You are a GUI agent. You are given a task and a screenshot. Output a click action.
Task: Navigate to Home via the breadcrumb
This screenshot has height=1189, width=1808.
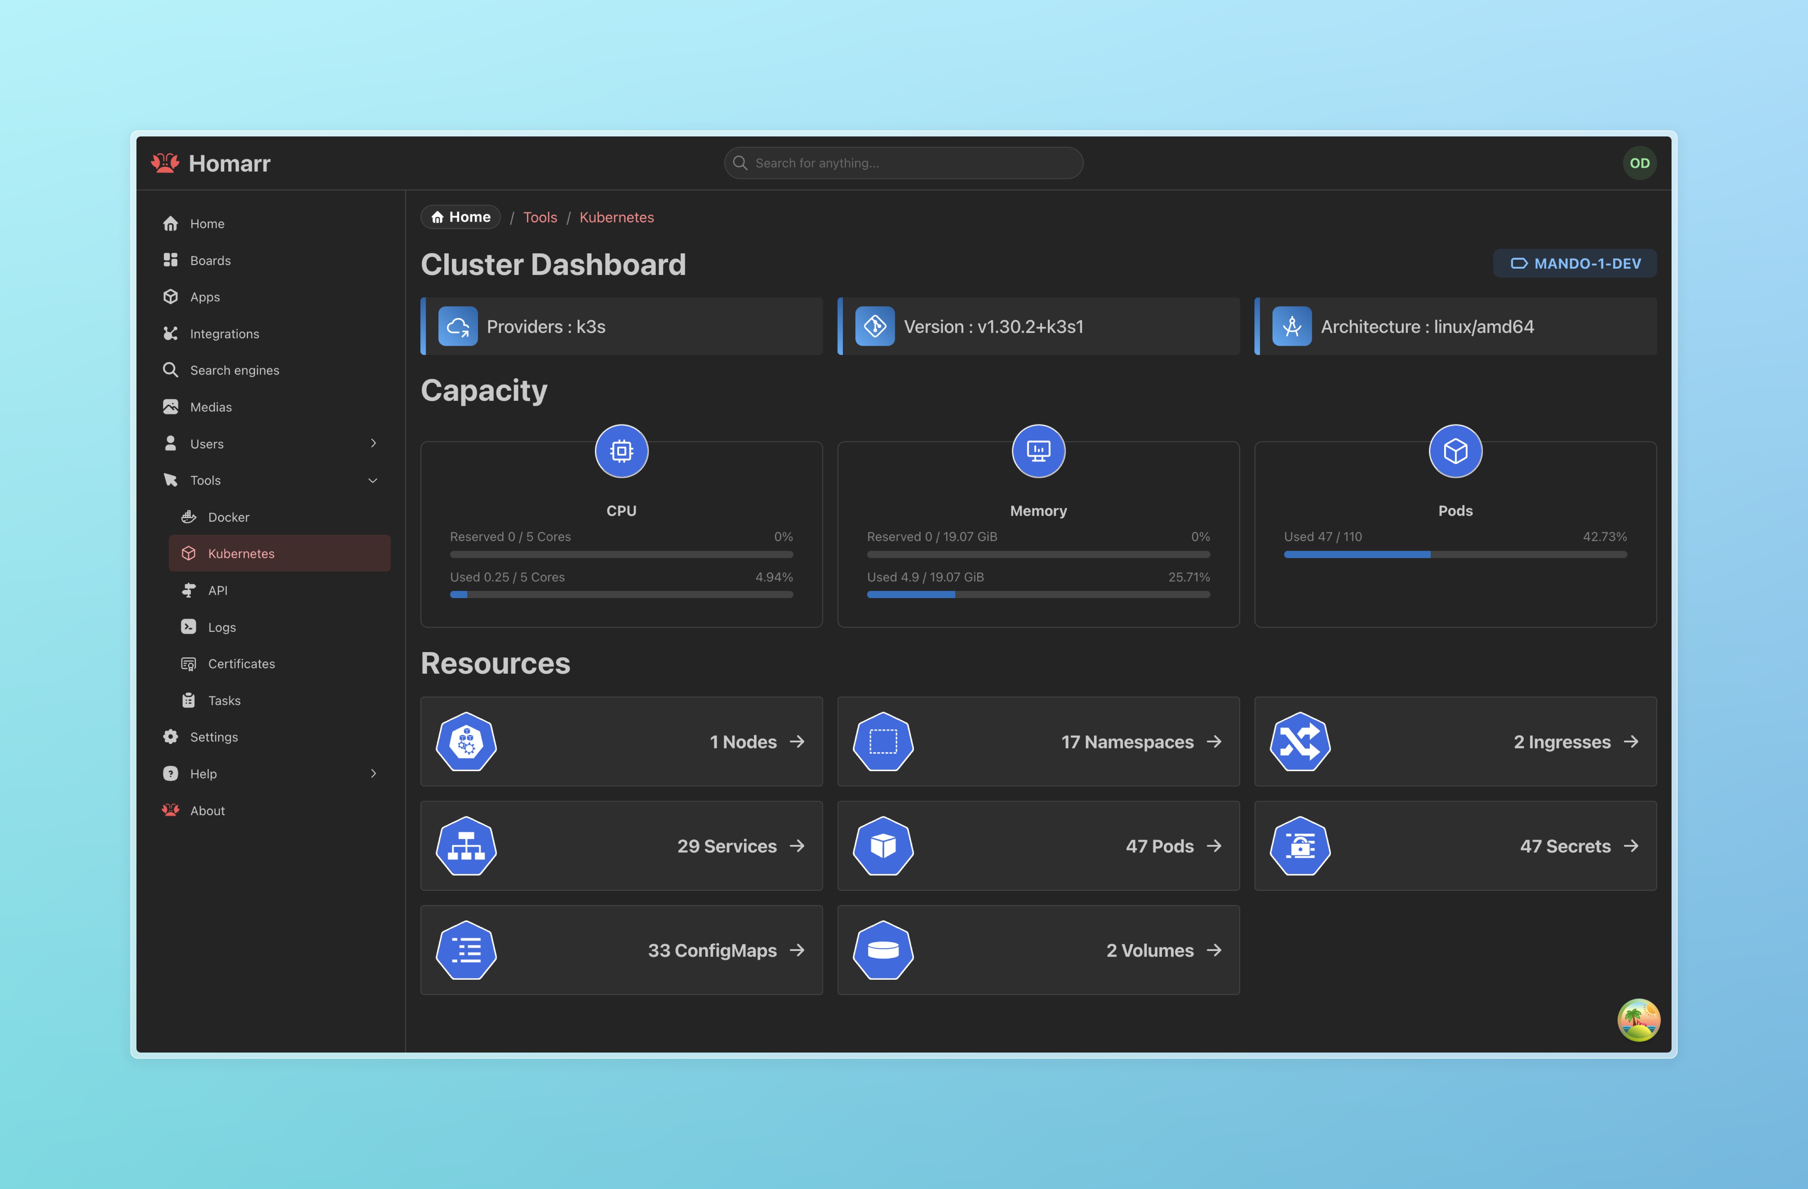pyautogui.click(x=461, y=216)
